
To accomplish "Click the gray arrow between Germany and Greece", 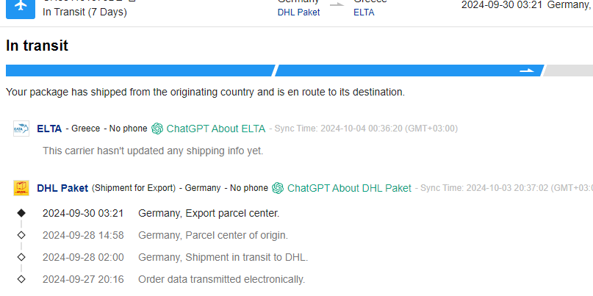I will 337,4.
